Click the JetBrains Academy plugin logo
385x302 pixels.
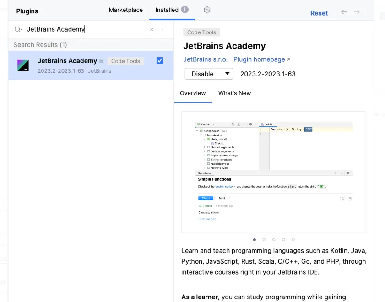point(23,65)
